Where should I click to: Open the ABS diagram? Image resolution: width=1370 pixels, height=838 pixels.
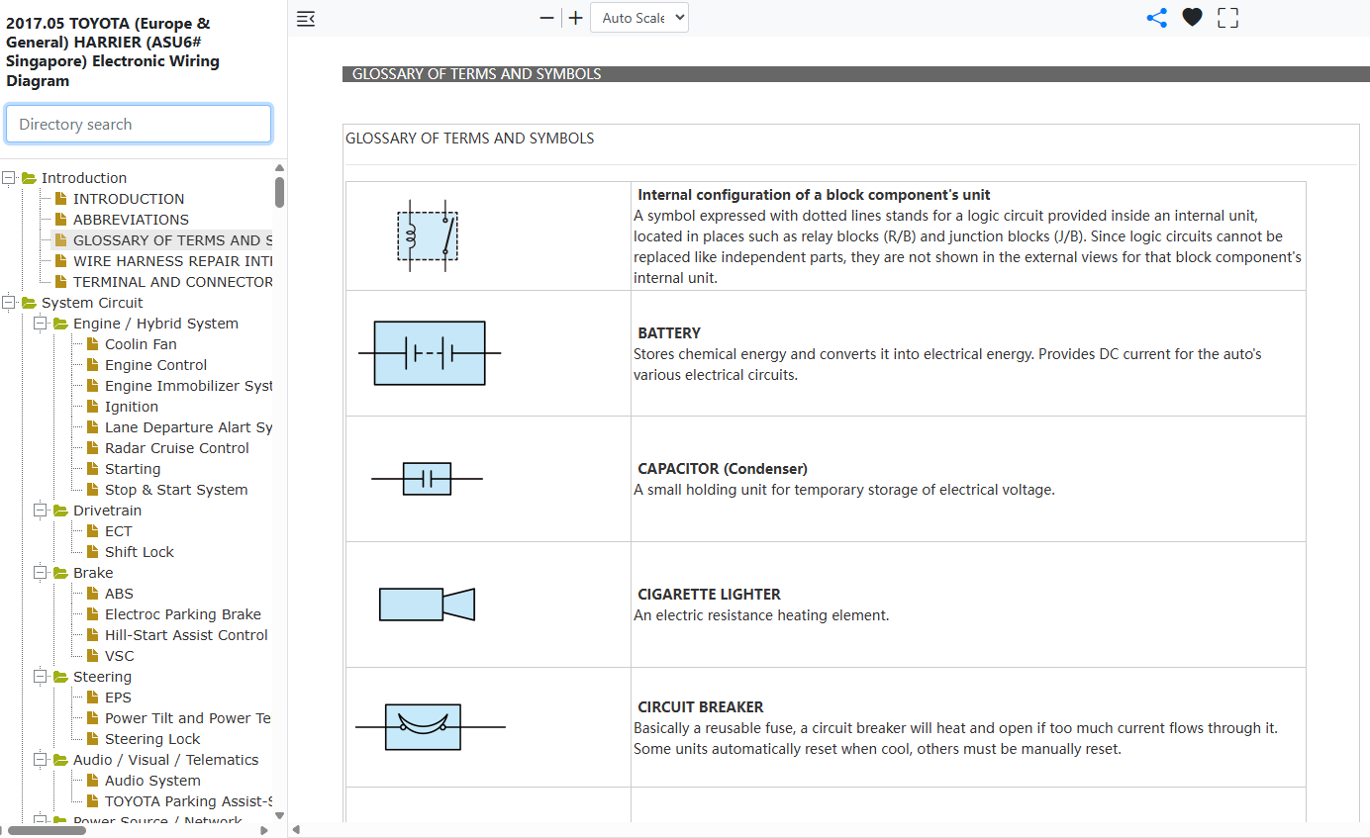(x=119, y=594)
